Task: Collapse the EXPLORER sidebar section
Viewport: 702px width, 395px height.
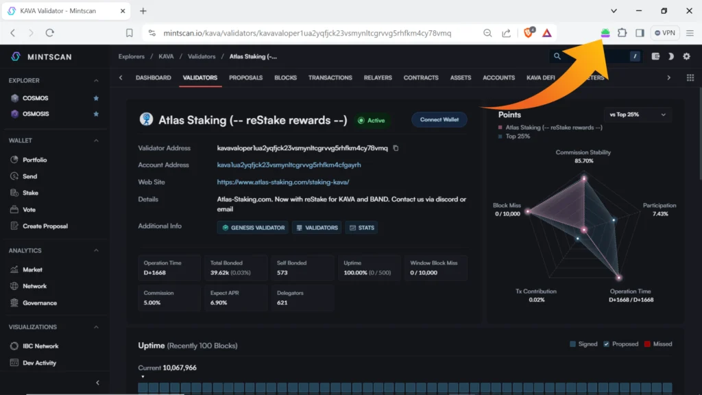Action: tap(96, 80)
